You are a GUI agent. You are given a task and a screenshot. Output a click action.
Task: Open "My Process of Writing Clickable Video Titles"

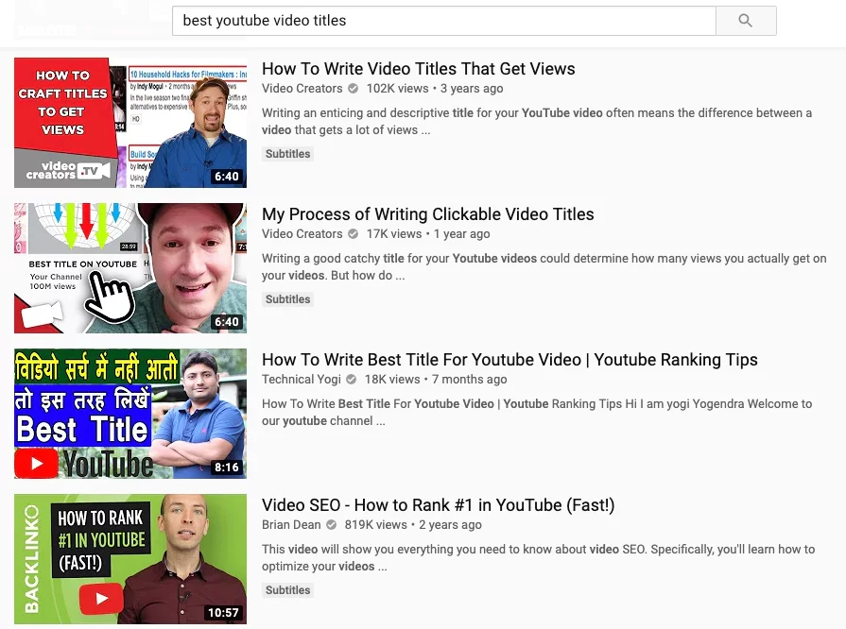coord(427,214)
